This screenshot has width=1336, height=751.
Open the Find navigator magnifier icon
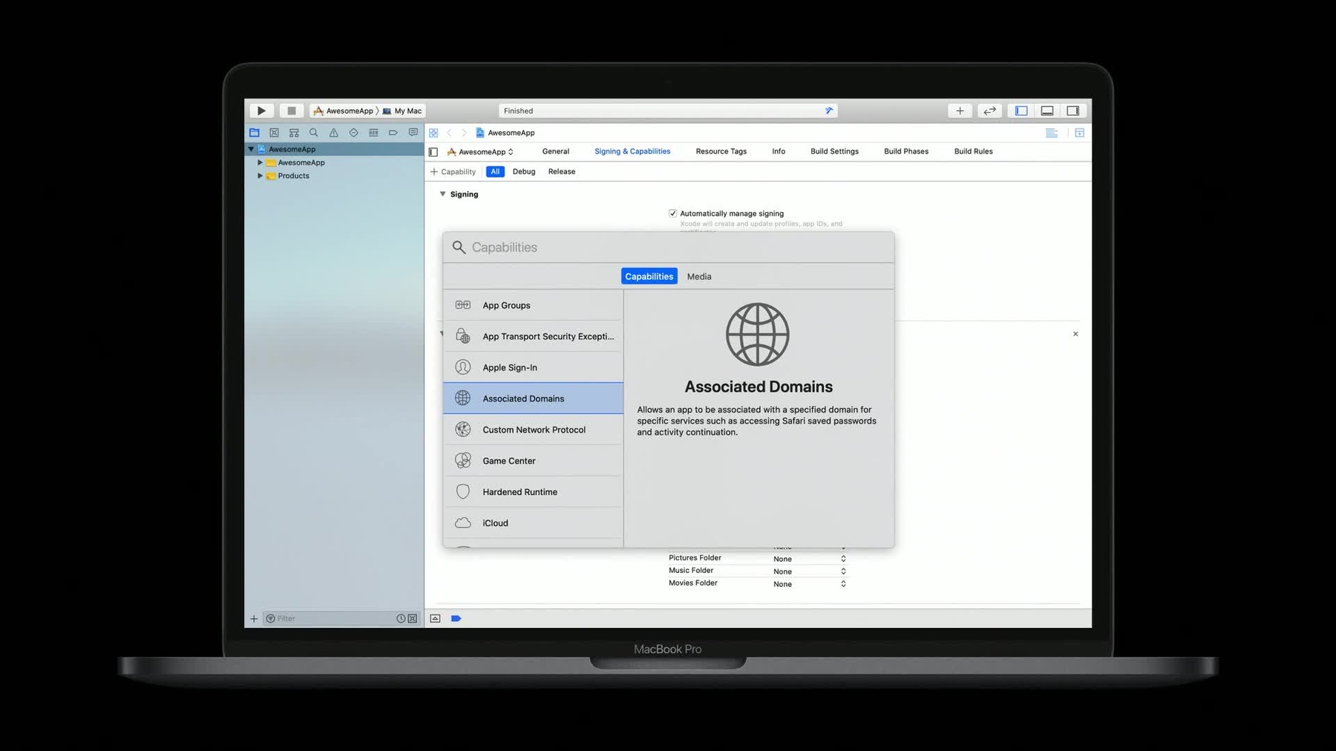(x=313, y=133)
